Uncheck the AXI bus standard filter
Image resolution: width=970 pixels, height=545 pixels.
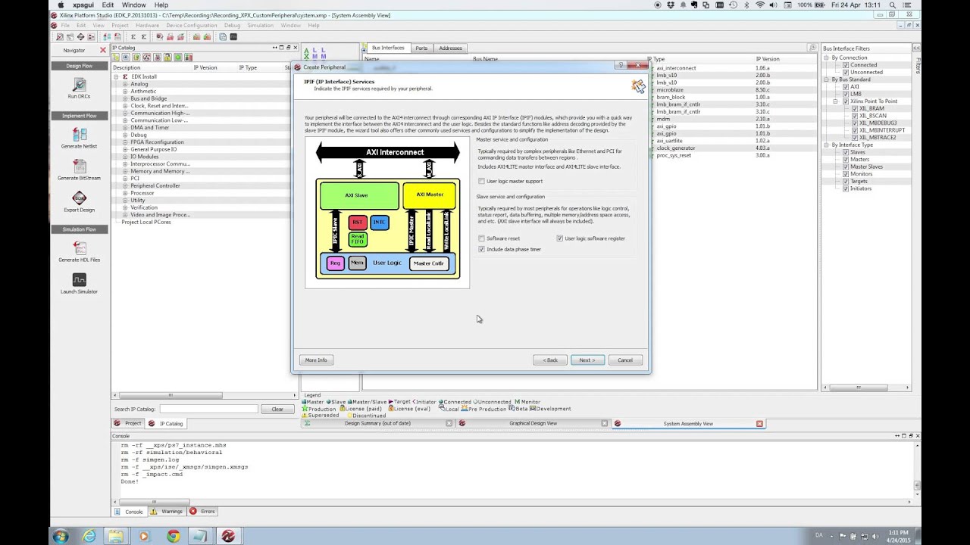pos(846,86)
